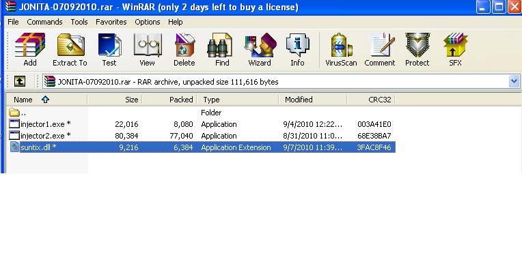The image size is (522, 262).
Task: Start VirusScan on the archive
Action: pos(341,50)
